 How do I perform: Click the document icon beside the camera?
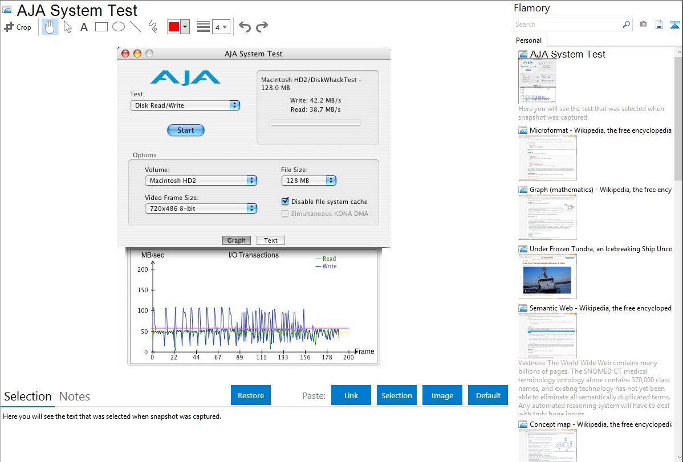pyautogui.click(x=659, y=24)
